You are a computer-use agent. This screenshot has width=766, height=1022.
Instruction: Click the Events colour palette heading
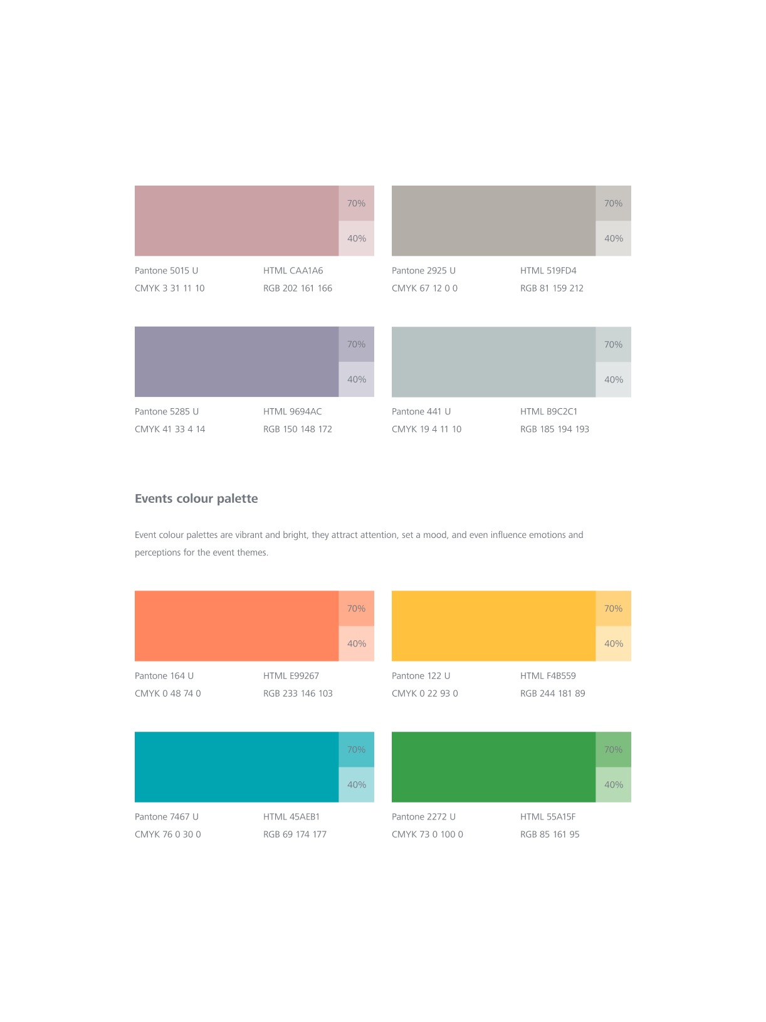(196, 498)
